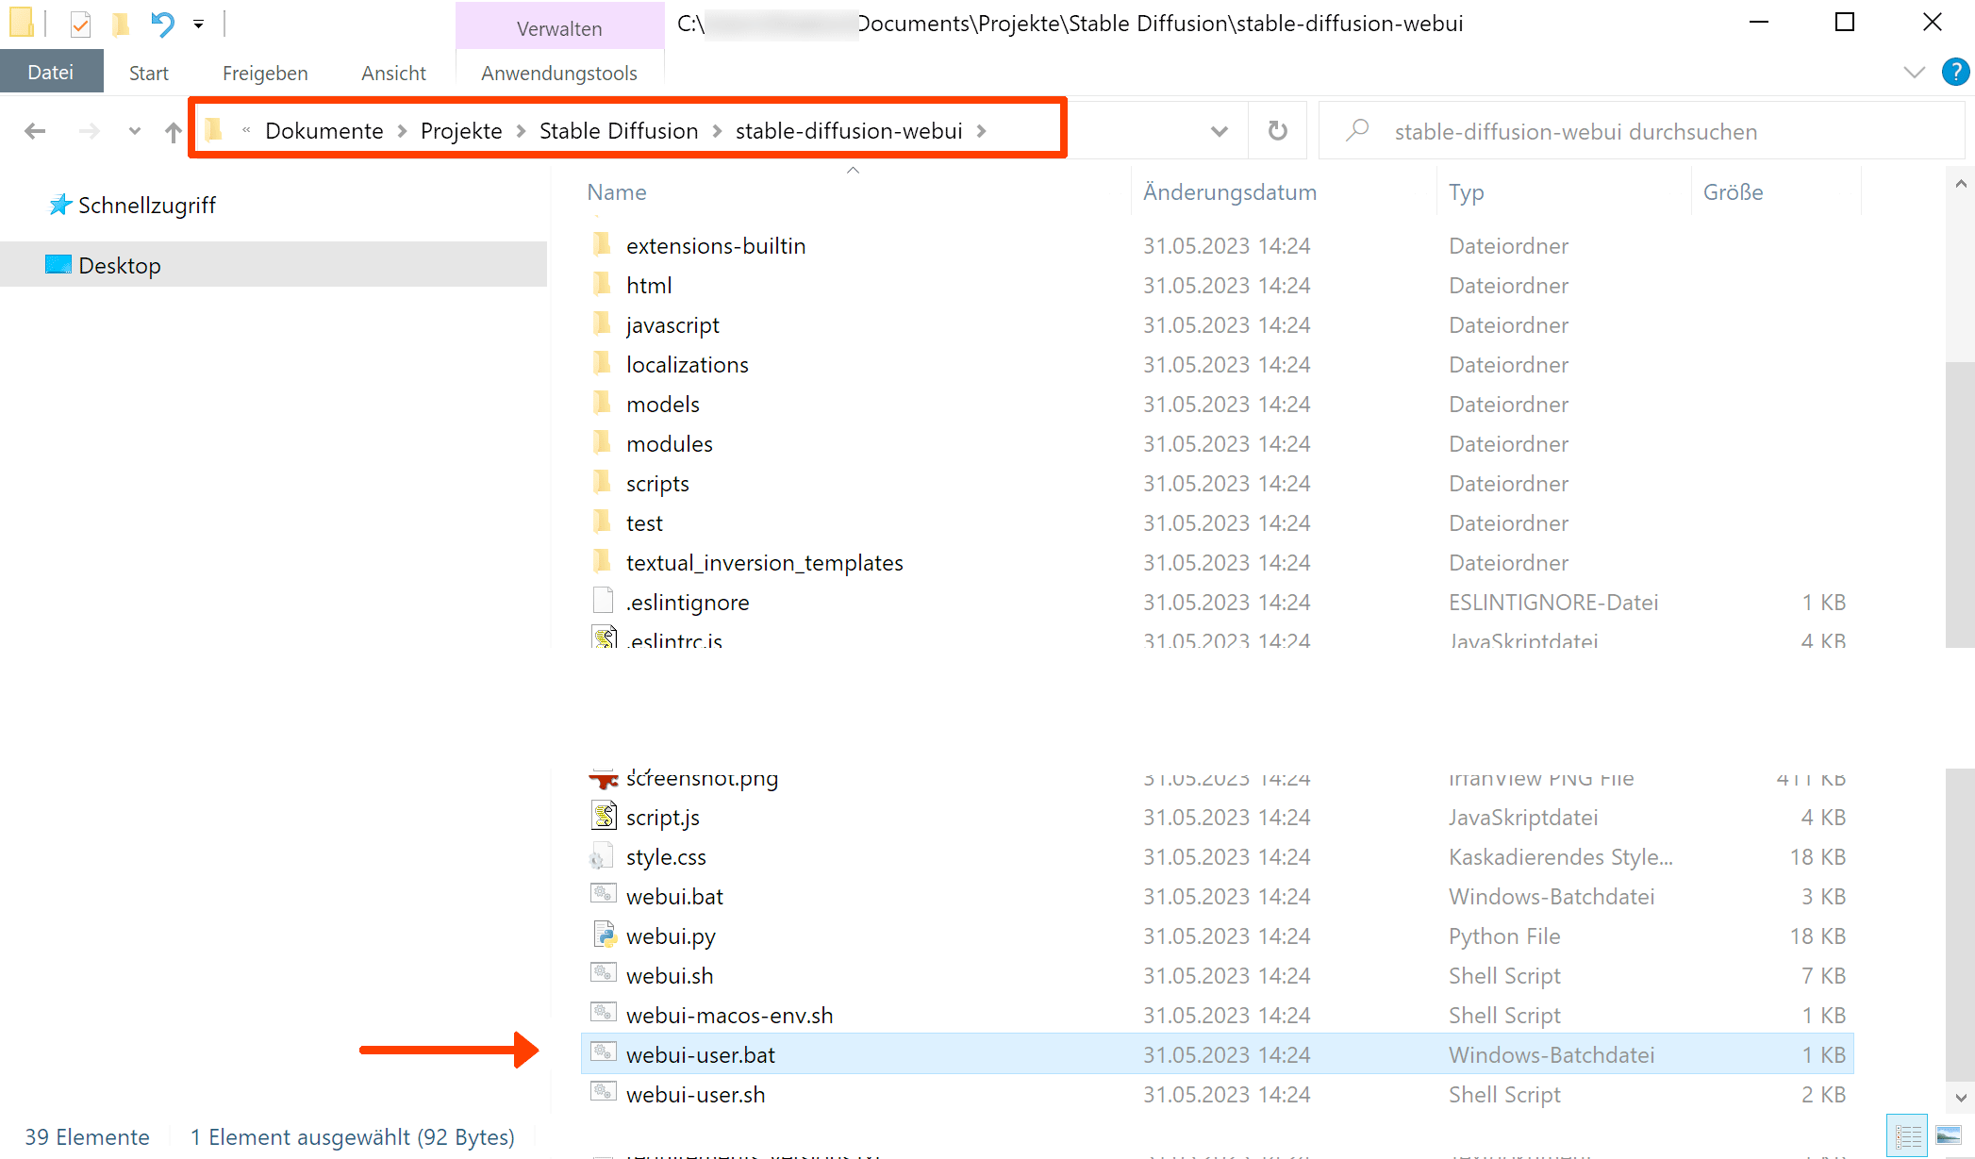The height and width of the screenshot is (1159, 1975).
Task: Select the extensions-builtin folder
Action: [716, 245]
